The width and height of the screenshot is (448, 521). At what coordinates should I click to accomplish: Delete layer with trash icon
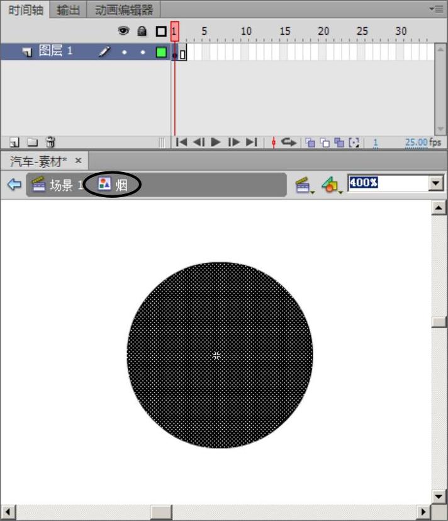[x=50, y=142]
